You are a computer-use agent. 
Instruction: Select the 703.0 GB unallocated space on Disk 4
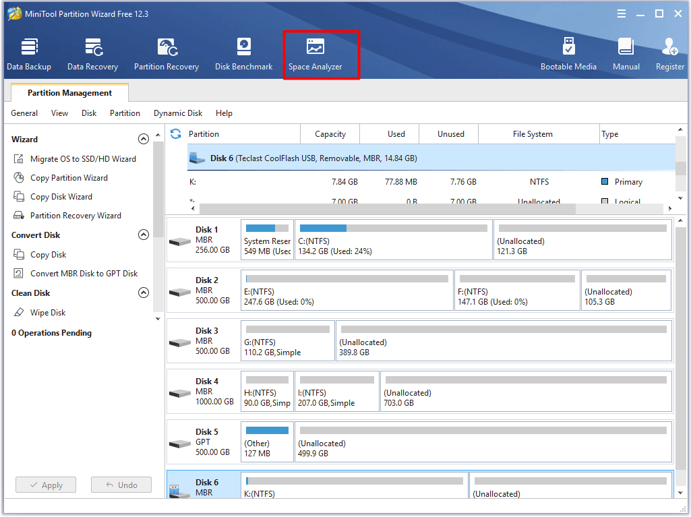(x=527, y=392)
